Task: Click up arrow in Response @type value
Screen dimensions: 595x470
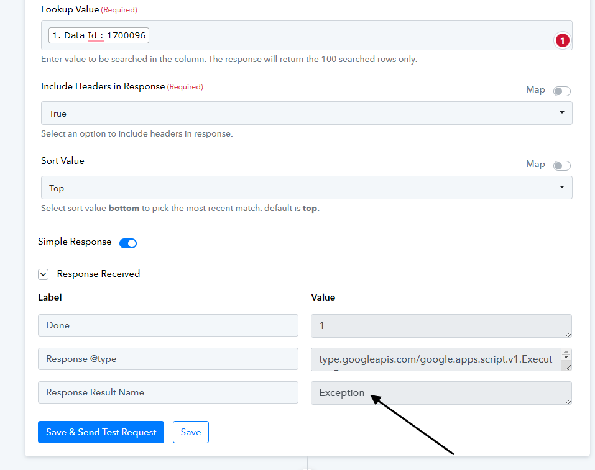Action: tap(566, 352)
